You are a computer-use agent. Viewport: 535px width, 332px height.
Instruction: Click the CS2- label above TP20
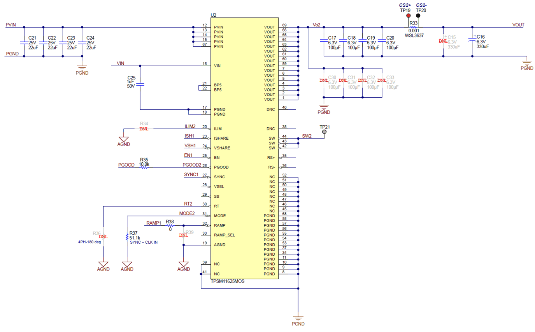click(x=421, y=5)
